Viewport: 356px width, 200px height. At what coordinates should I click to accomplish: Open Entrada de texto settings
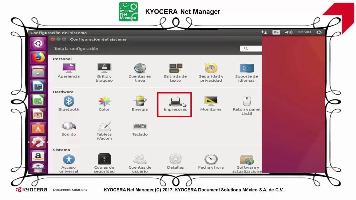[x=175, y=72]
